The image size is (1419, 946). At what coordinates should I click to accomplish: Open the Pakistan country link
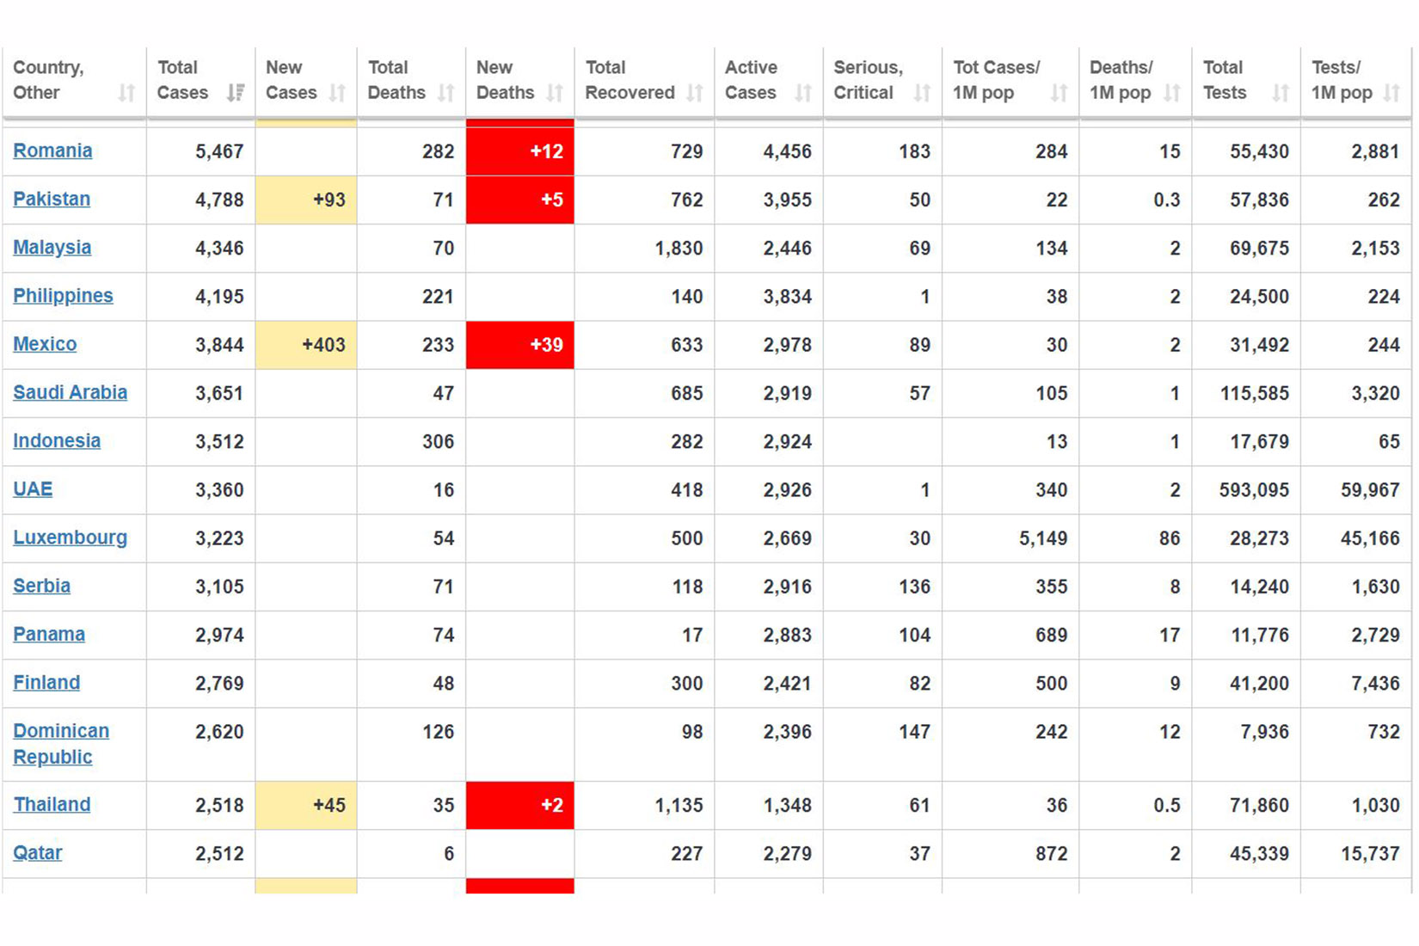coord(52,199)
